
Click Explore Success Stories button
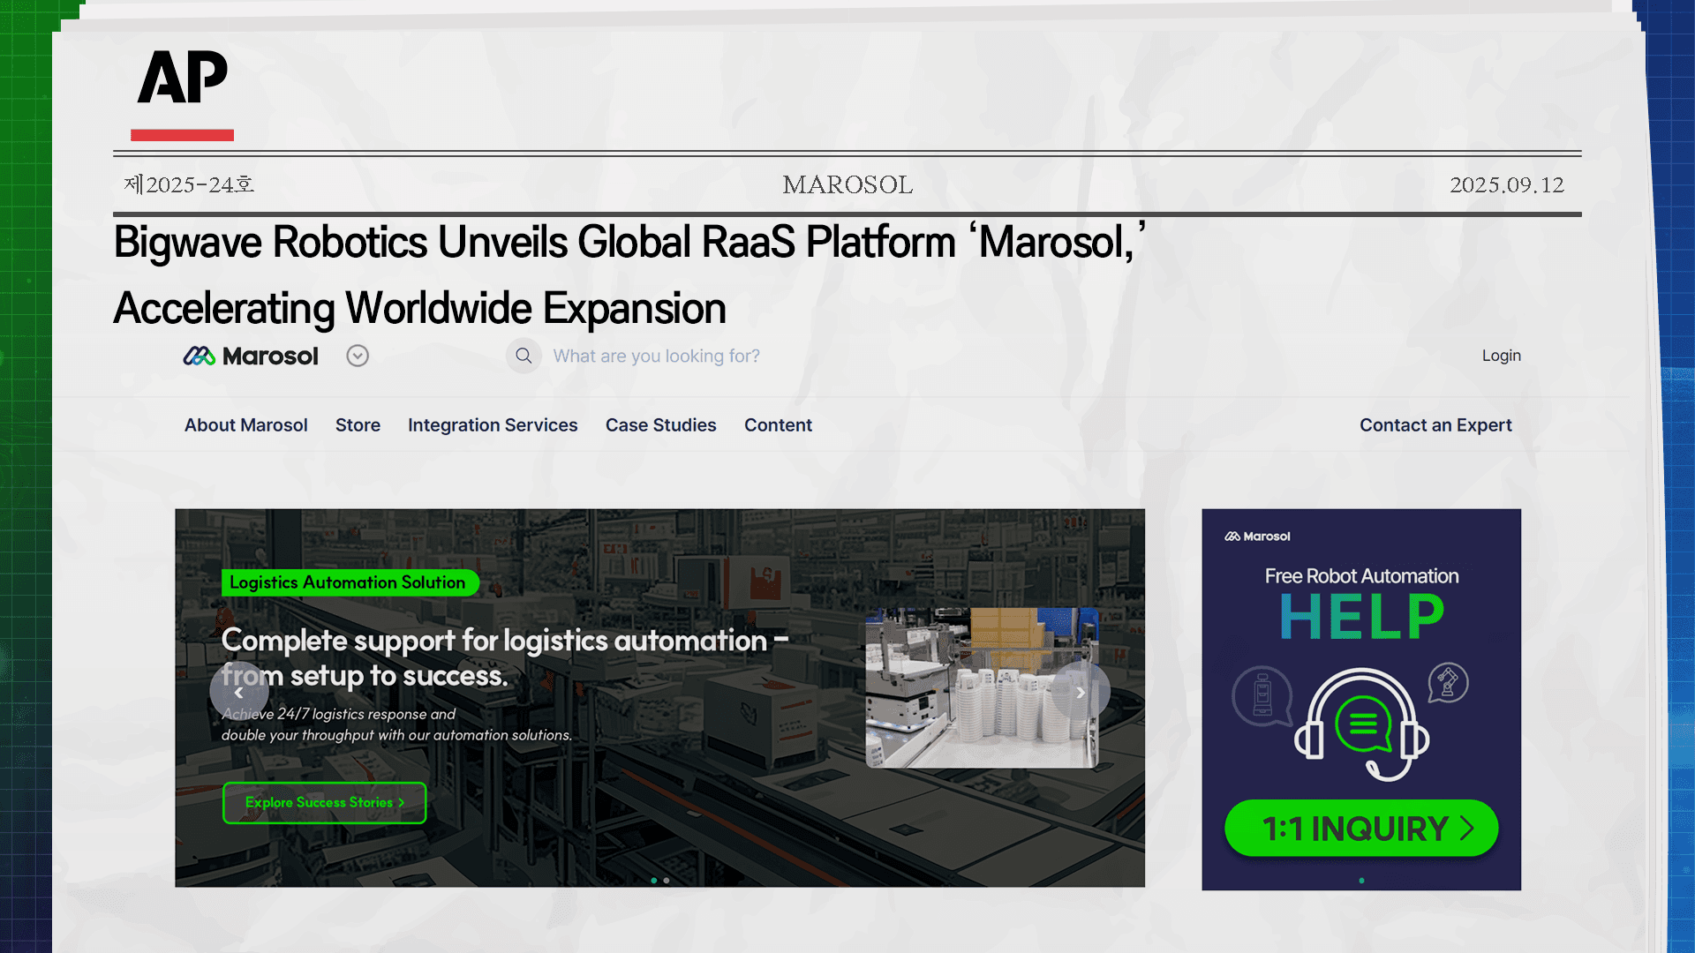pos(324,802)
